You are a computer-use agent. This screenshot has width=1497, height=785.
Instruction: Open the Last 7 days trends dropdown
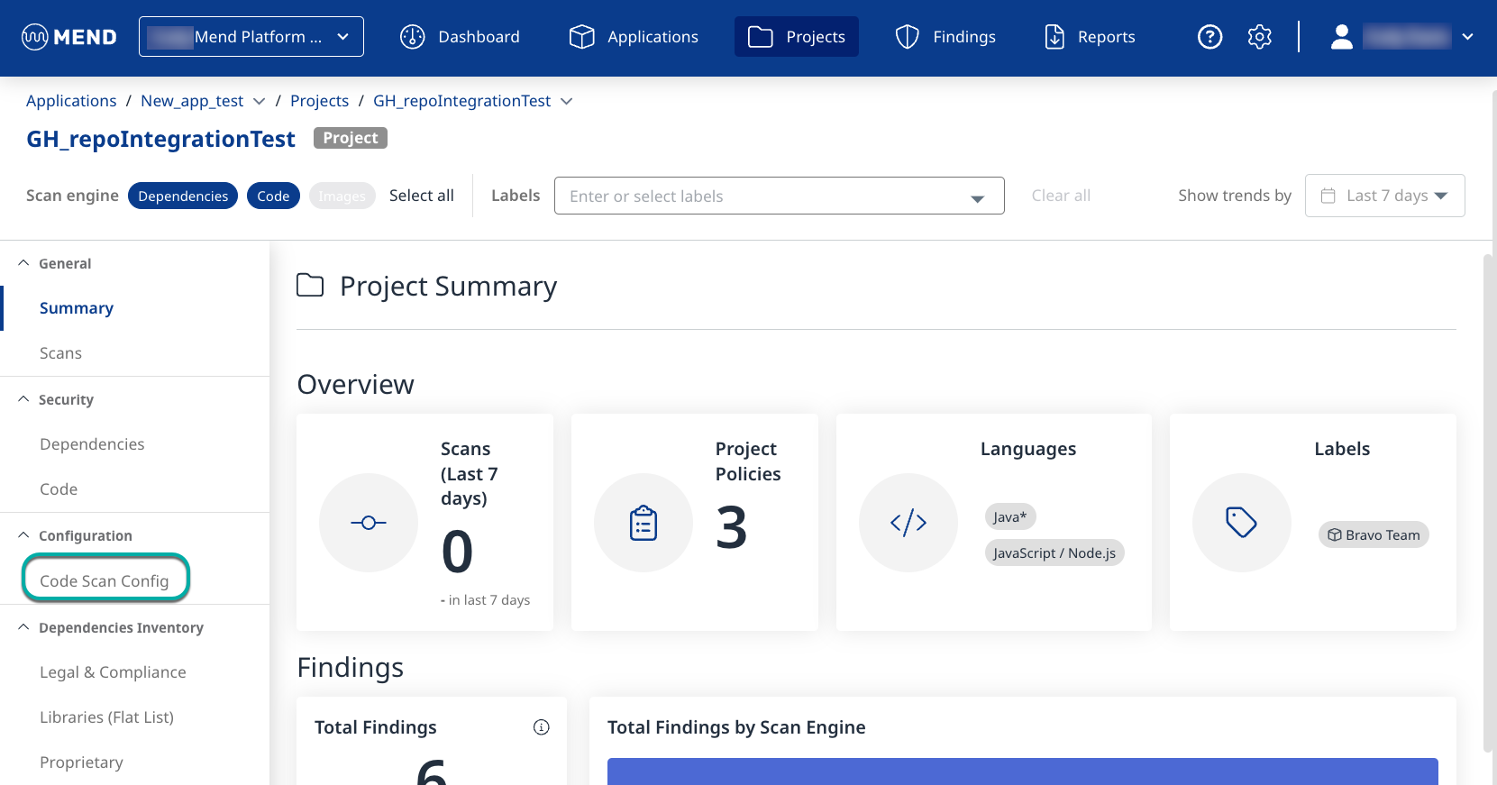1384,196
